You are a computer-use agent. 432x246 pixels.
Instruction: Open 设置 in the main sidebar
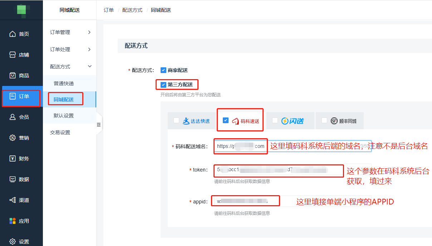[x=21, y=241]
